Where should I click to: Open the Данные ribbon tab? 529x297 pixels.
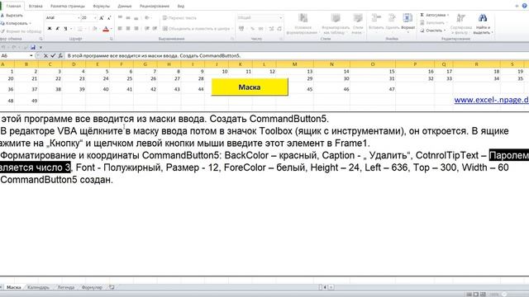click(x=125, y=6)
